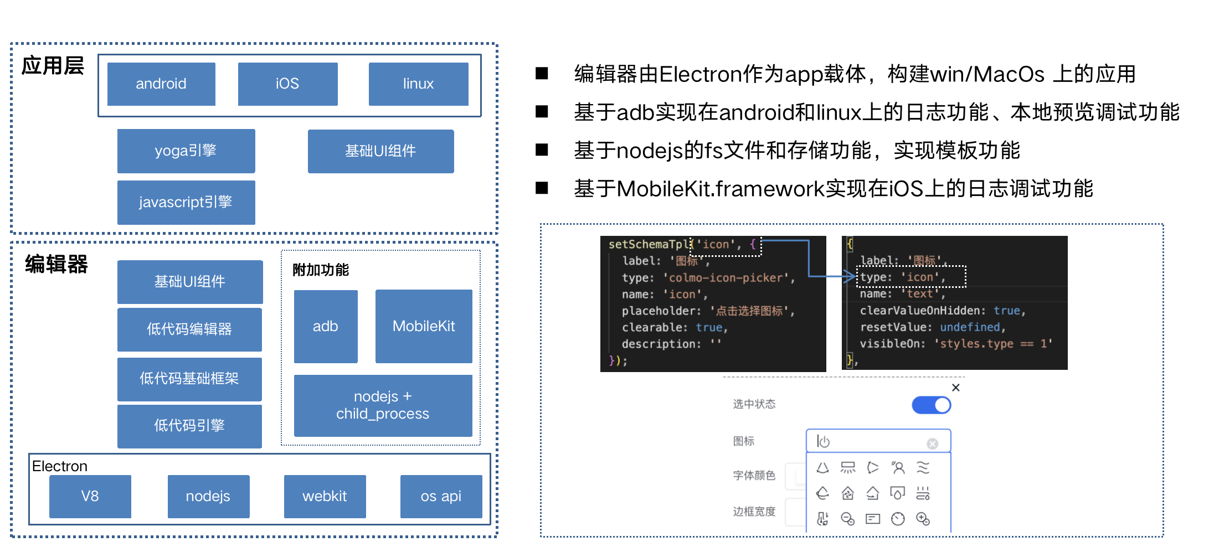Close the settings panel with X
1214x557 pixels.
click(x=956, y=388)
